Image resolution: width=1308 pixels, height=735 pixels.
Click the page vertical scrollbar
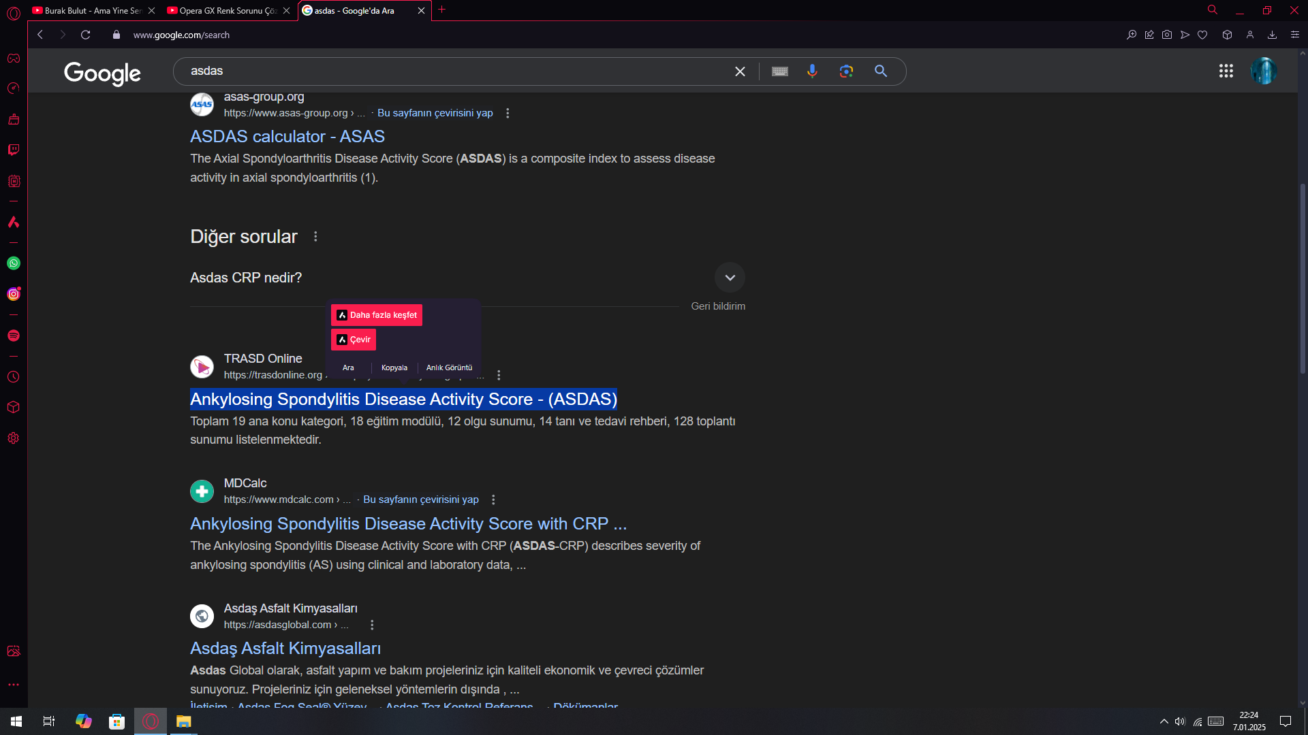pyautogui.click(x=1303, y=279)
